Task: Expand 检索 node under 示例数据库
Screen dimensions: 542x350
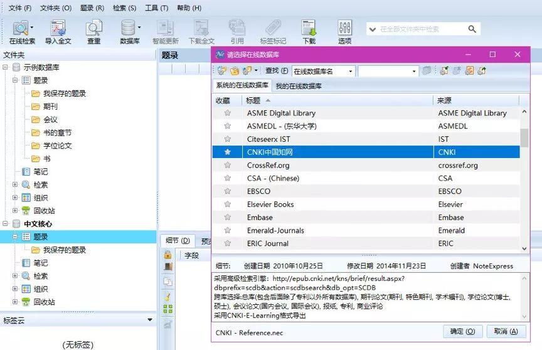Action: coord(15,184)
